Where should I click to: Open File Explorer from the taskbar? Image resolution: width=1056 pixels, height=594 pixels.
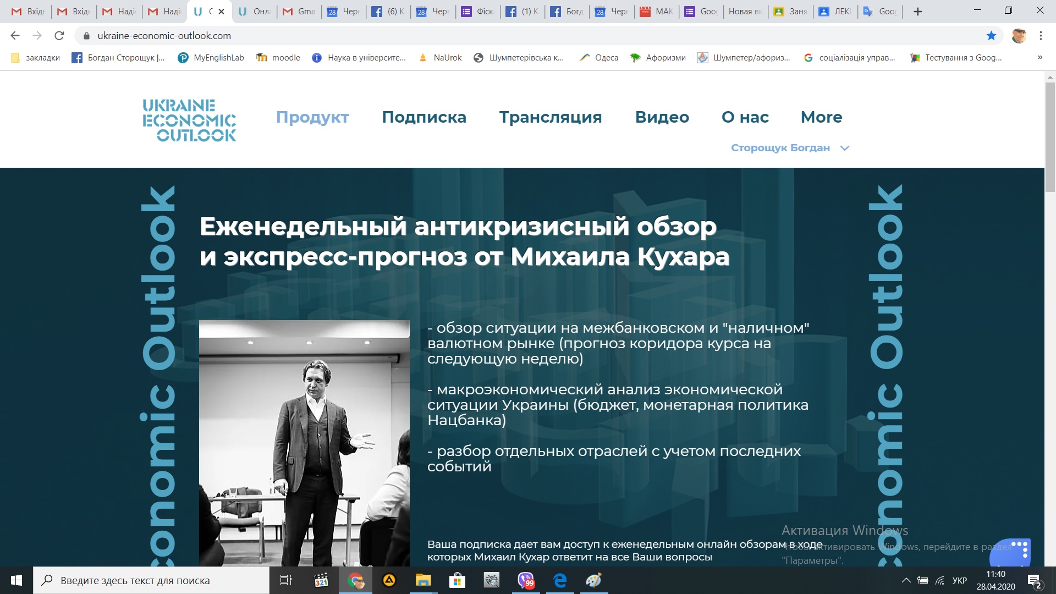coord(423,580)
